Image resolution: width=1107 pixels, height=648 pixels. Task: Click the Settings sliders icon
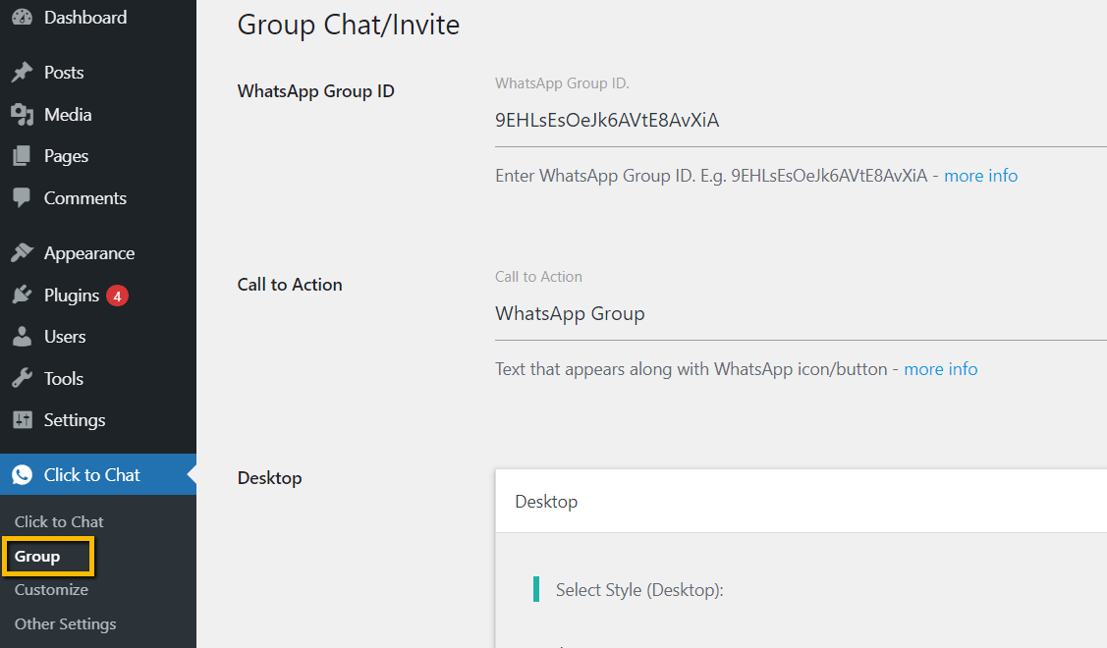(x=22, y=420)
